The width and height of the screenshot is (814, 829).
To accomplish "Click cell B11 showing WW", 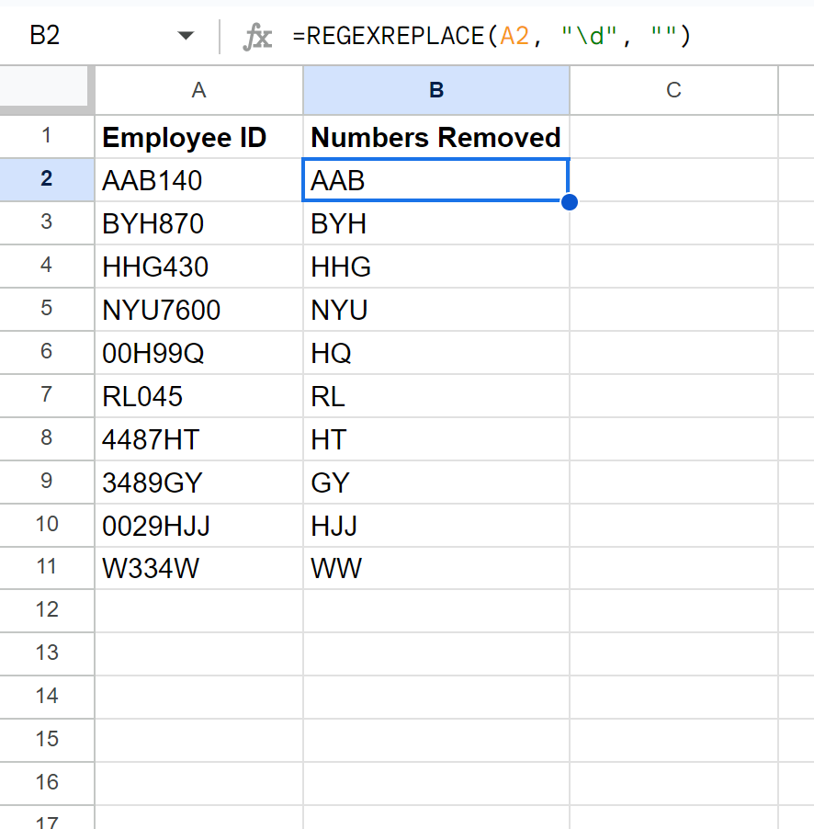I will [436, 568].
